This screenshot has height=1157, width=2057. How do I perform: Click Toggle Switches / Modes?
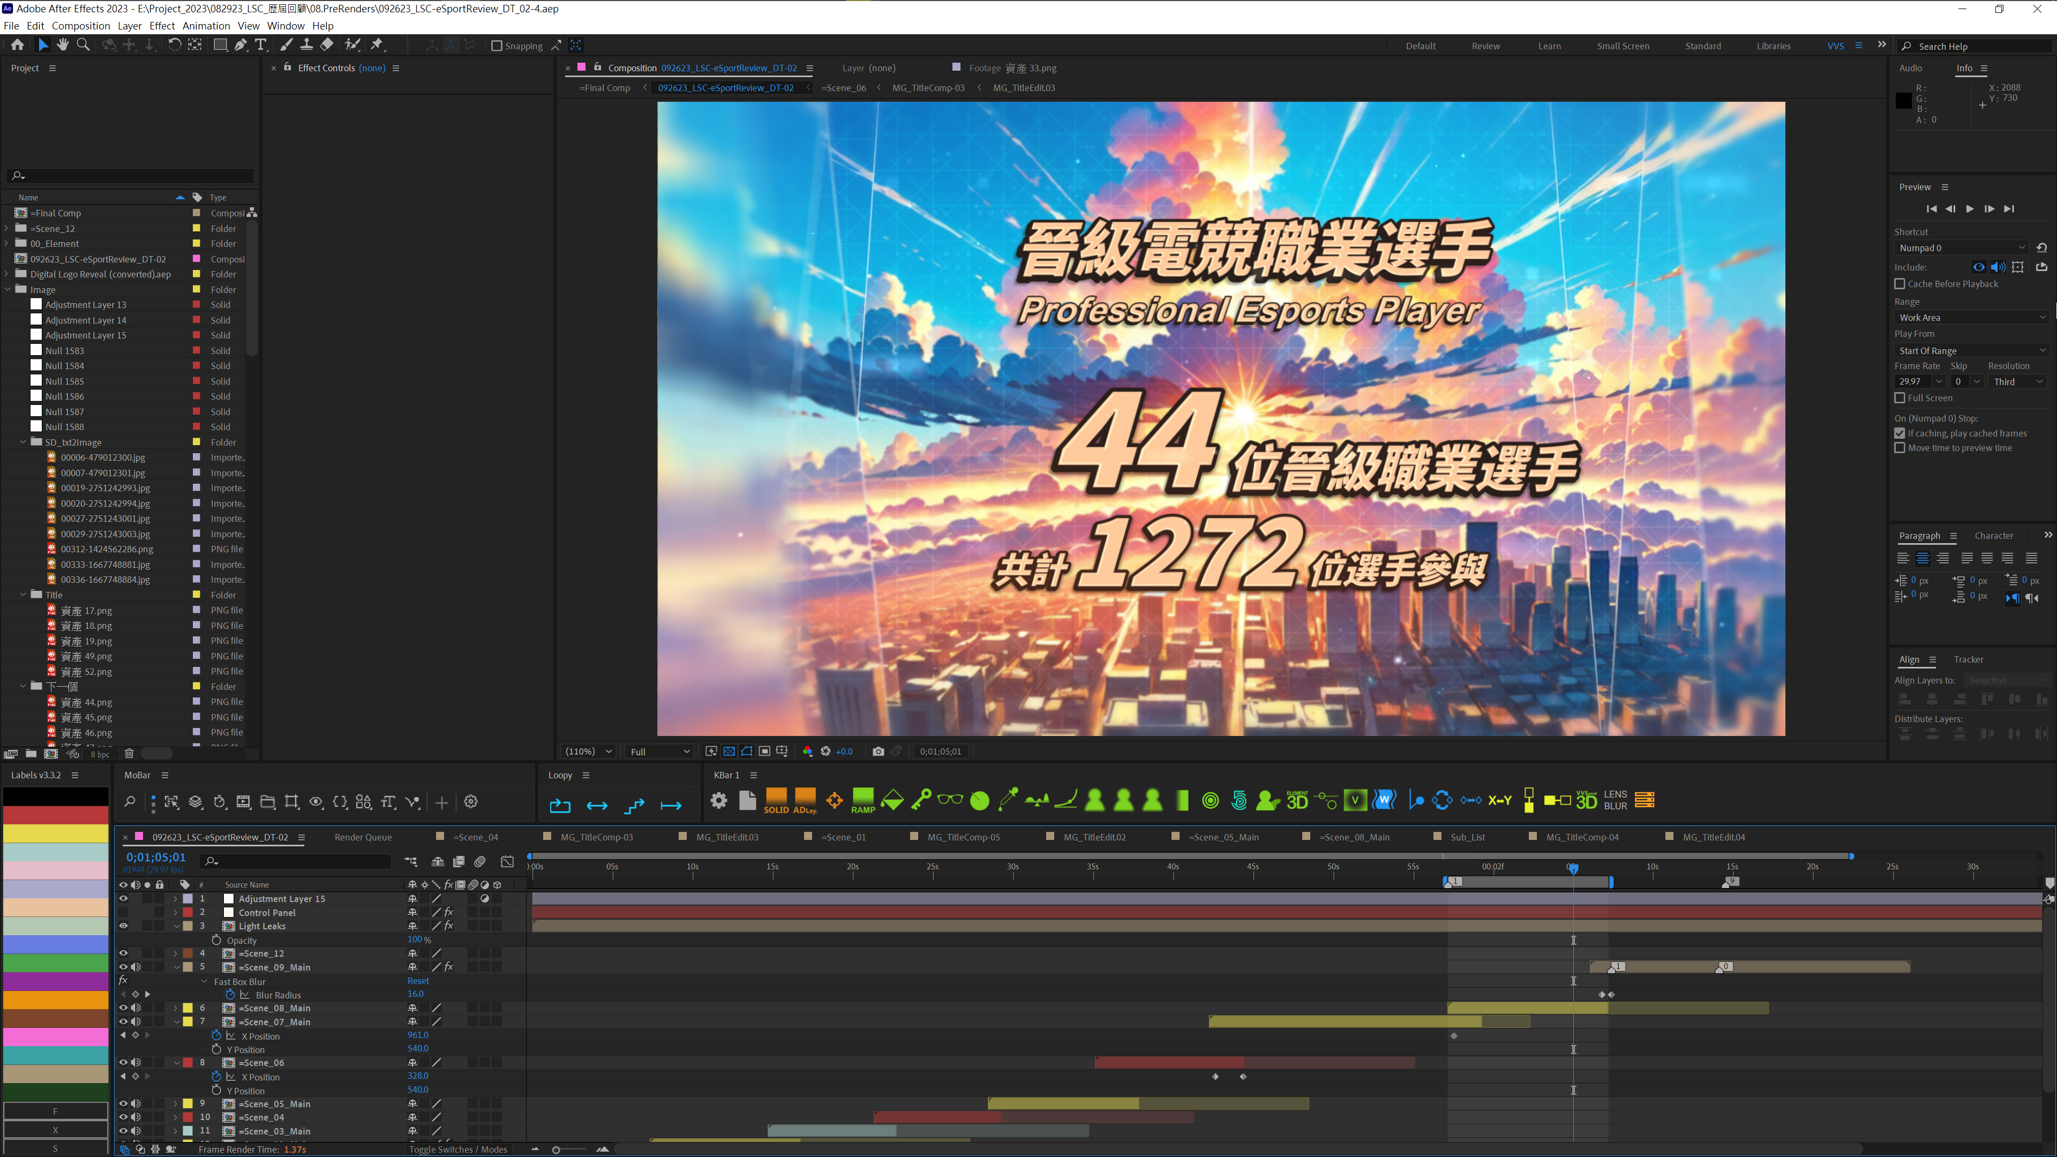click(x=459, y=1150)
